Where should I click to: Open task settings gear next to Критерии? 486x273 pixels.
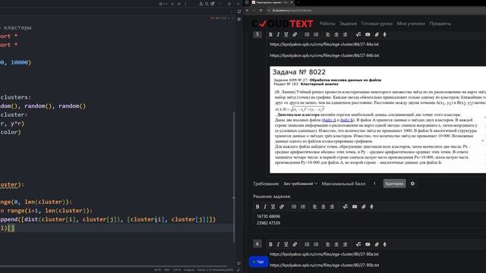[x=412, y=184]
